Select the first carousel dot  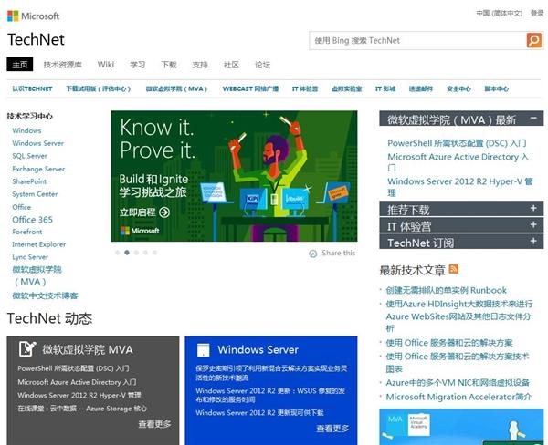pyautogui.click(x=118, y=253)
